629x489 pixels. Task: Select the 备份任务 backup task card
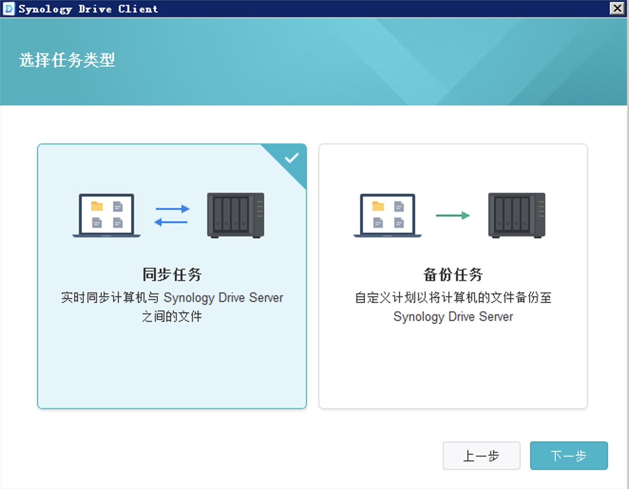pos(453,276)
